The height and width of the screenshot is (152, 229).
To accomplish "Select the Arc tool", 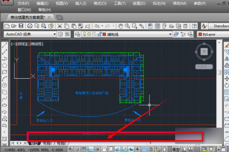I will [x=4, y=79].
